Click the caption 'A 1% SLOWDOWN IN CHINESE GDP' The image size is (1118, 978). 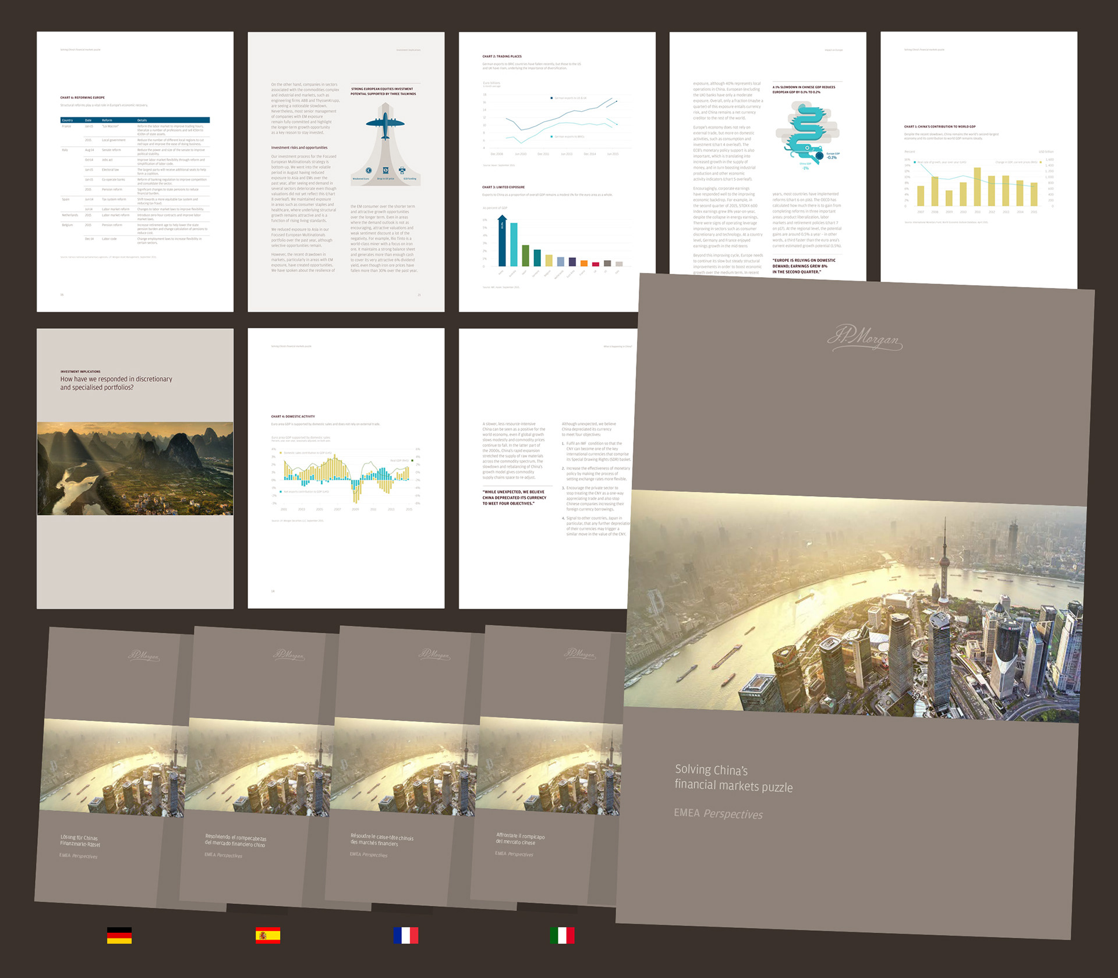[x=804, y=90]
